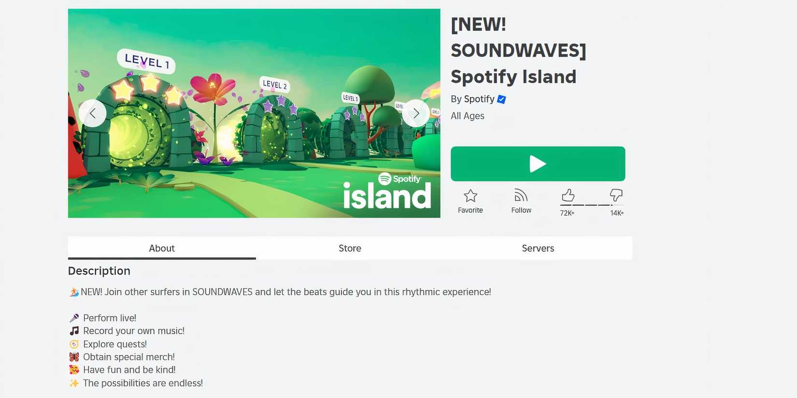The height and width of the screenshot is (398, 797).
Task: Click the 14K+ dislikes count
Action: (x=617, y=213)
